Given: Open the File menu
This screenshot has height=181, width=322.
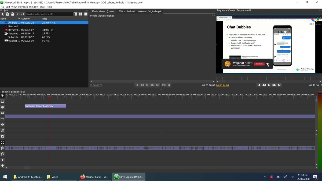Looking at the screenshot, I should pos(3,7).
